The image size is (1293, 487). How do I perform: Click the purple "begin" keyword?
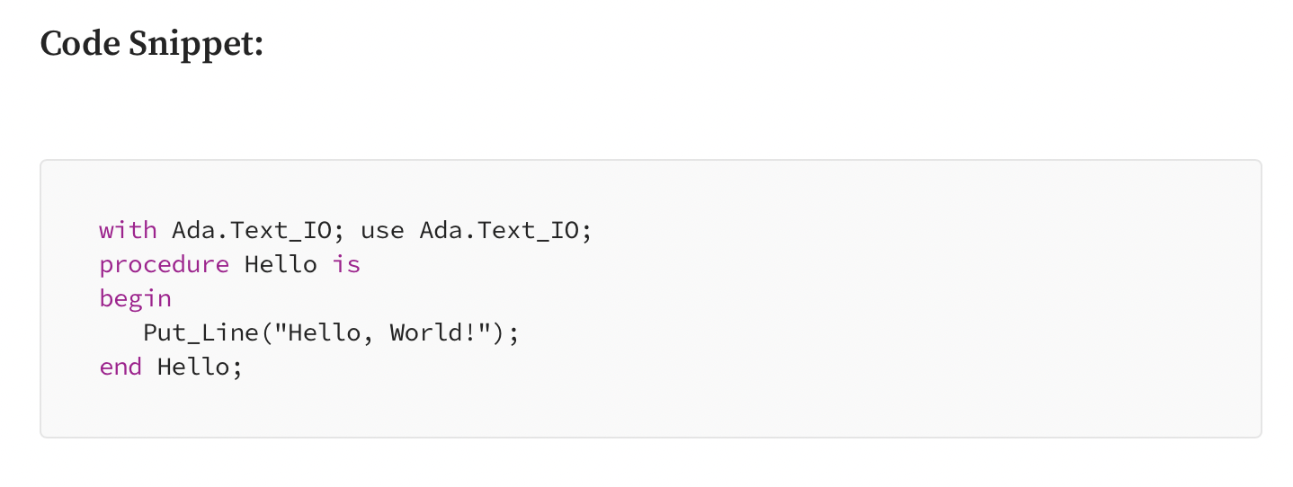135,299
